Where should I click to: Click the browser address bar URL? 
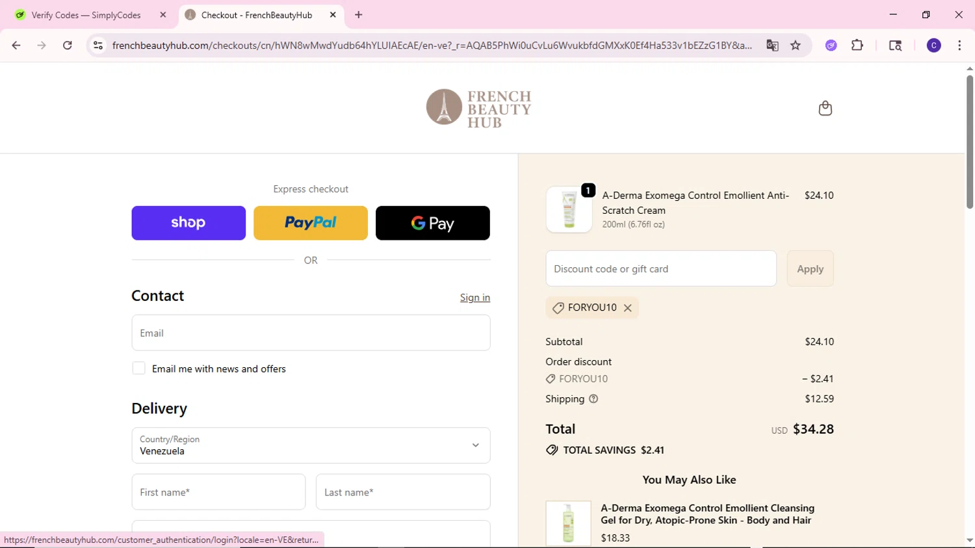(432, 46)
